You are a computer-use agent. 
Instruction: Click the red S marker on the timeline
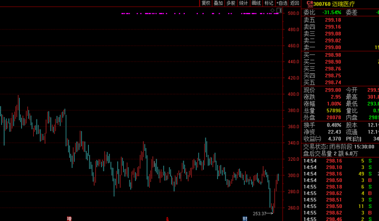(167, 219)
